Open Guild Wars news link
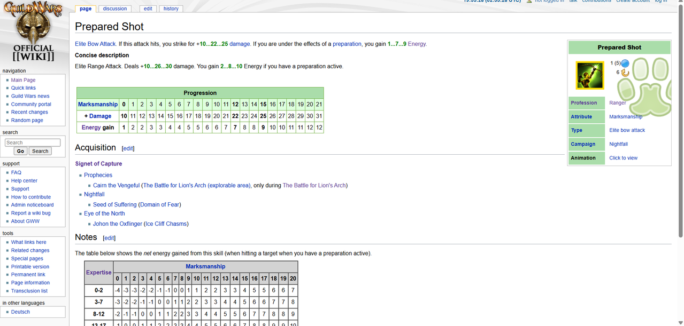Image resolution: width=684 pixels, height=326 pixels. 30,96
